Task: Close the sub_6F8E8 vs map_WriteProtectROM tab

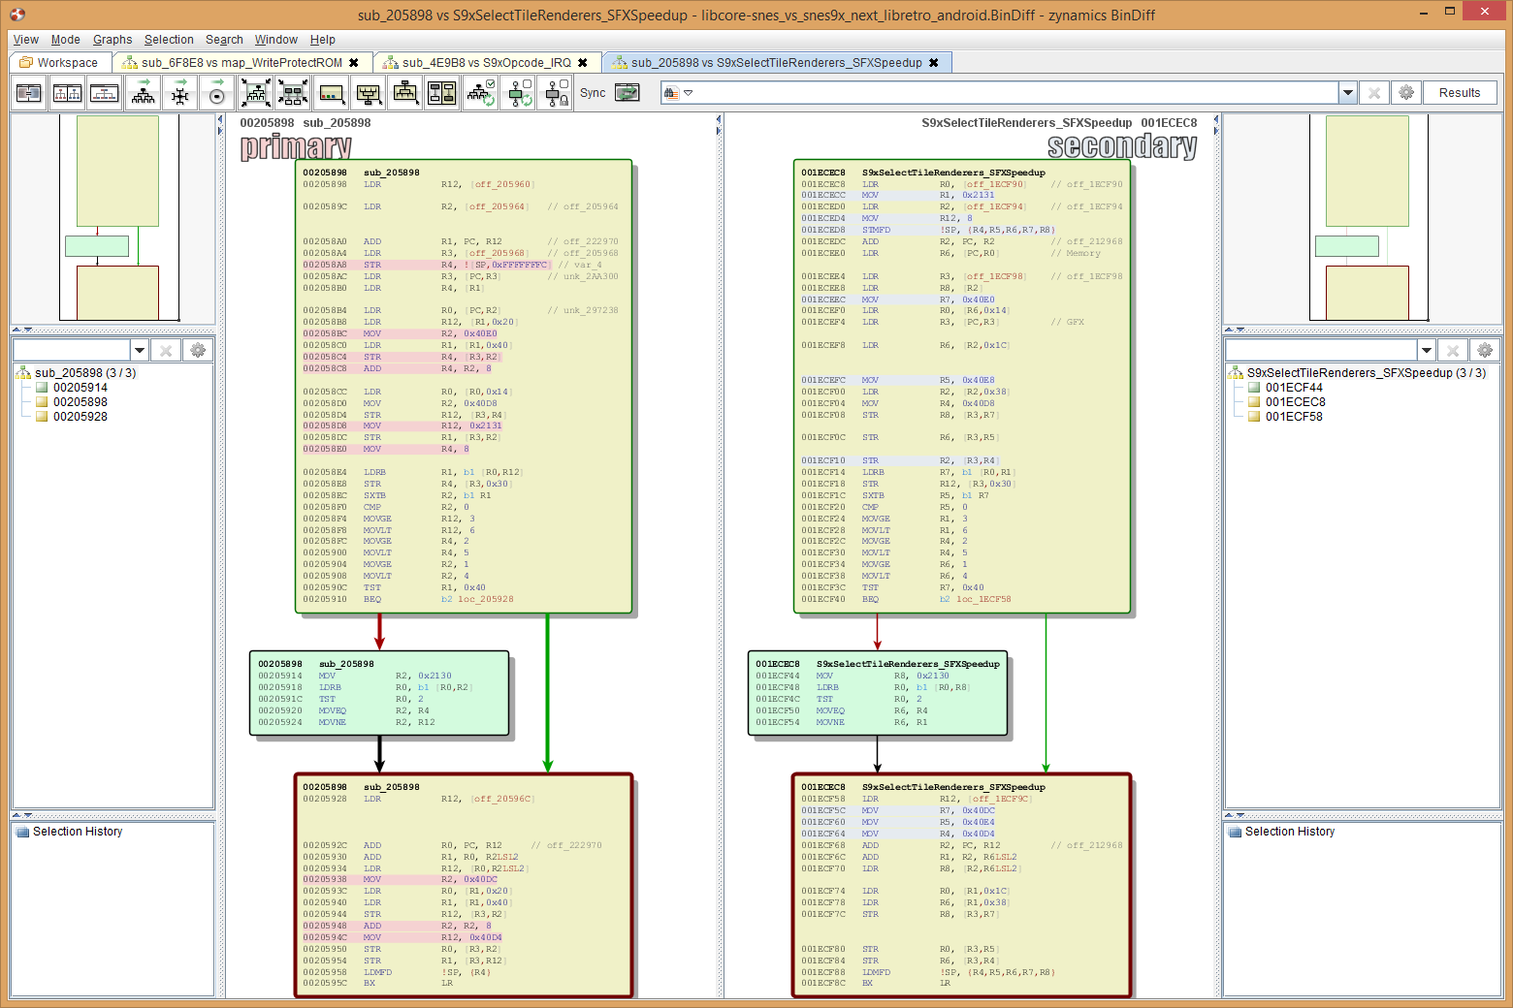Action: [354, 63]
